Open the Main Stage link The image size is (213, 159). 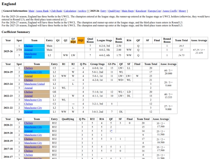click(x=128, y=11)
